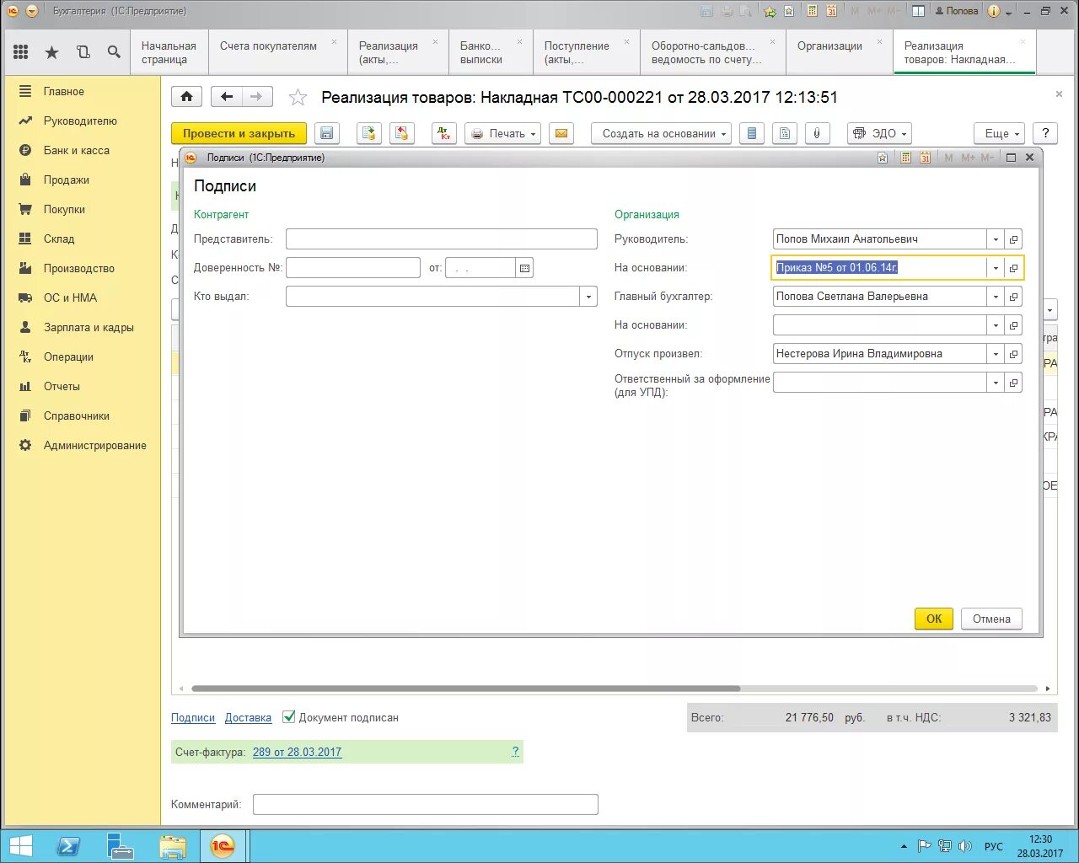Image resolution: width=1079 pixels, height=863 pixels.
Task: Open calendar in Подписи dialog title
Action: 925,158
